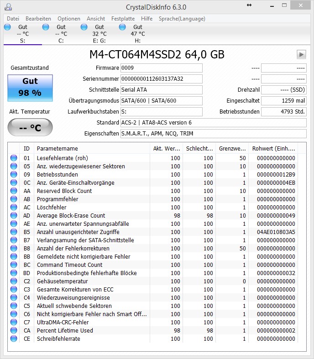The width and height of the screenshot is (314, 359).
Task: Select disk S: in the drive bar
Action: click(x=23, y=34)
